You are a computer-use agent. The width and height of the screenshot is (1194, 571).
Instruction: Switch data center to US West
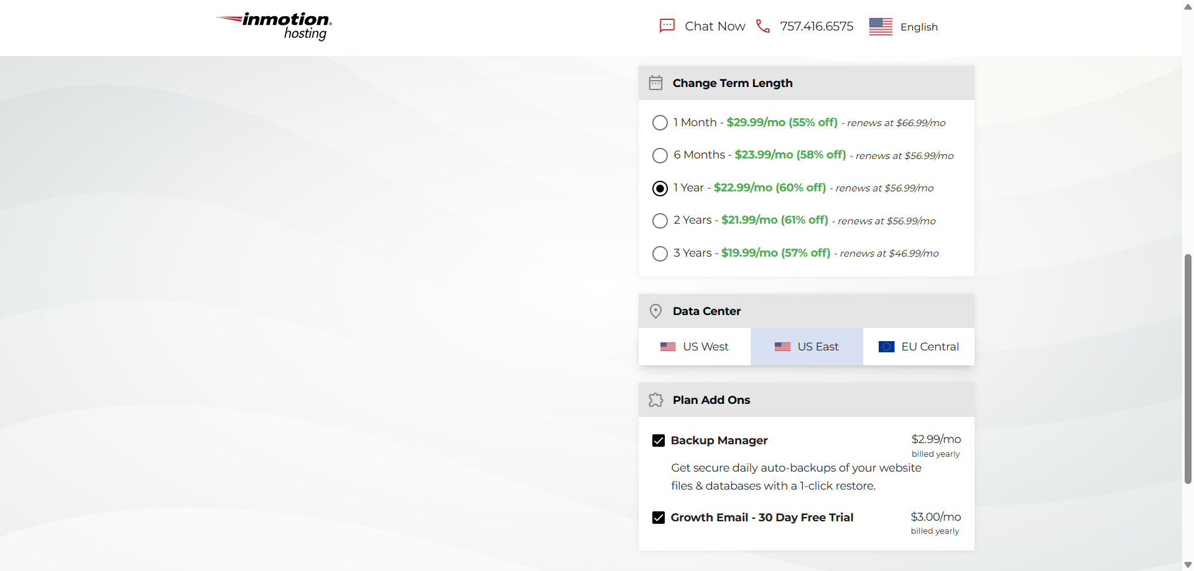click(695, 347)
